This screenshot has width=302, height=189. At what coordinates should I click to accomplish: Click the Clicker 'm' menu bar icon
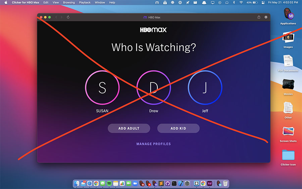coord(157,2)
